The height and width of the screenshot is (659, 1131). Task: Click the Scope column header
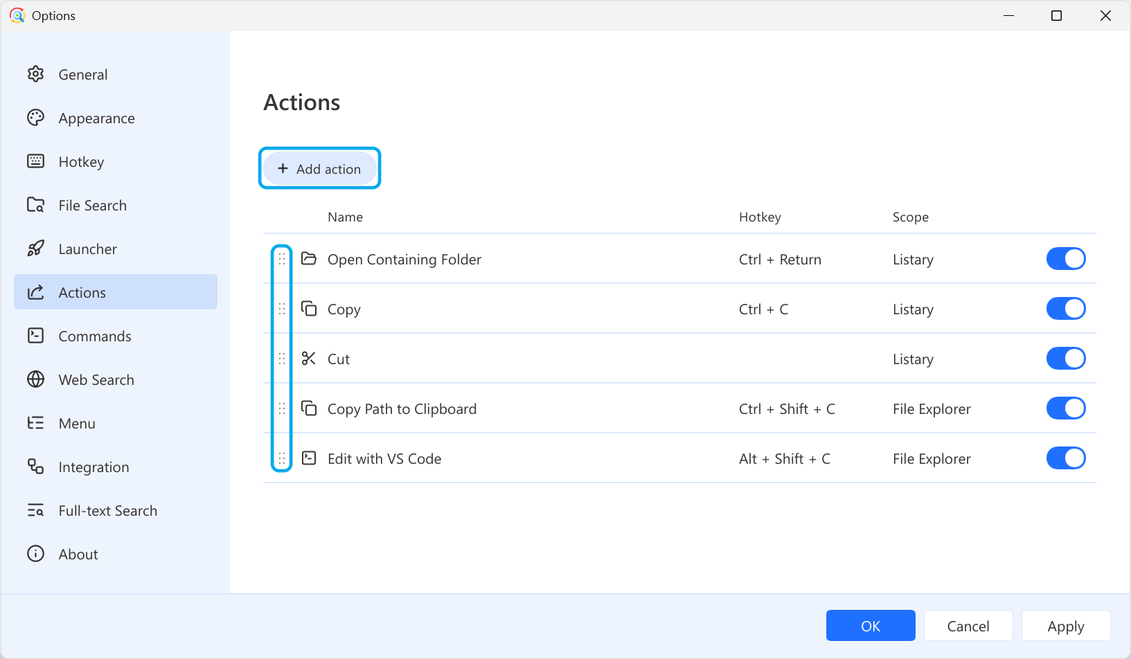pyautogui.click(x=911, y=217)
